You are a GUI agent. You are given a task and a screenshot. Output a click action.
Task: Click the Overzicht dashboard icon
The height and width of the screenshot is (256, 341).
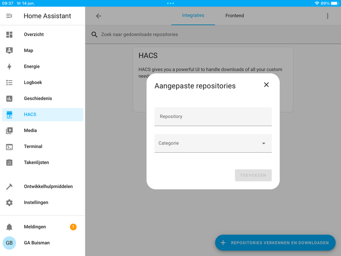[x=9, y=35]
